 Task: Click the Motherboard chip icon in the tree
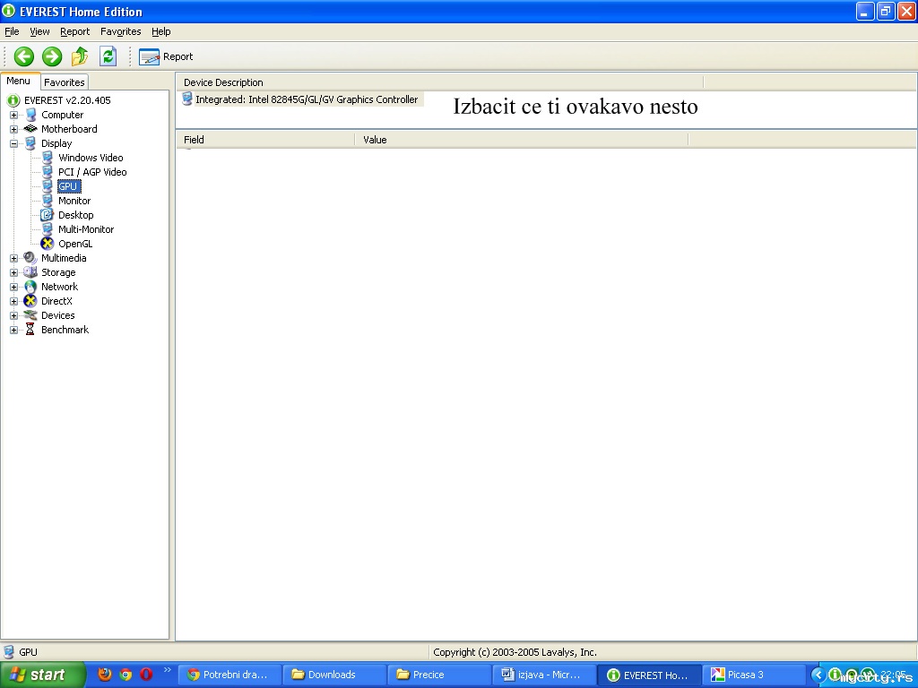coord(30,129)
